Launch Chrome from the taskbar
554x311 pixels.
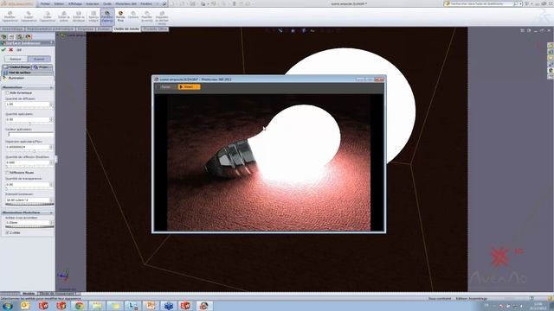coord(79,305)
